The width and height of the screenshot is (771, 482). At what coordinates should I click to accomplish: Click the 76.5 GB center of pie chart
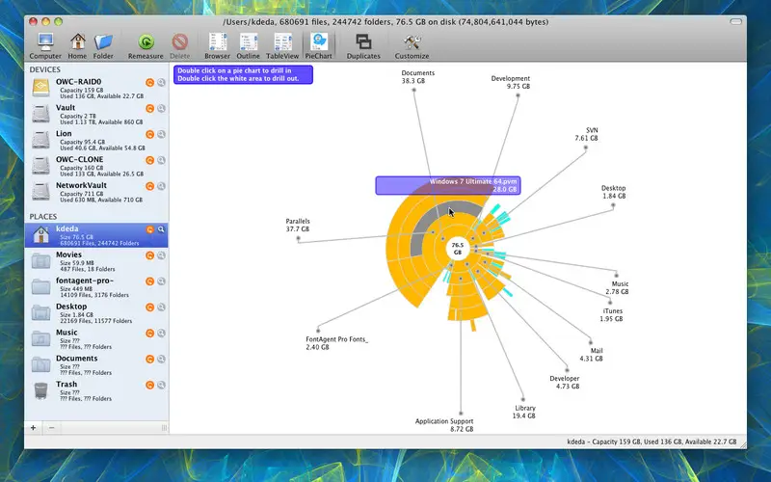[459, 248]
